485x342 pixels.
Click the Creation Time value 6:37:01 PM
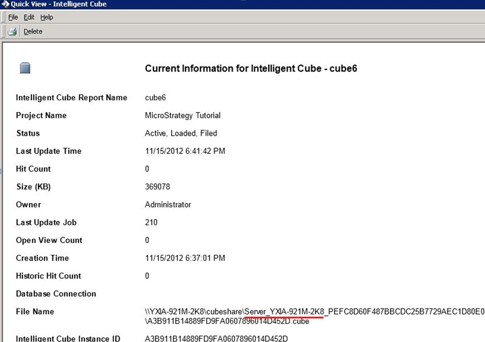(185, 258)
